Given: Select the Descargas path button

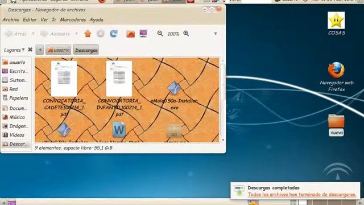Looking at the screenshot, I should point(86,50).
